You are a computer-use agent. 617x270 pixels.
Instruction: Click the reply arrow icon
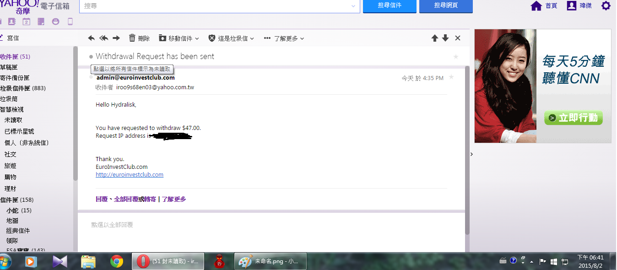pyautogui.click(x=92, y=38)
